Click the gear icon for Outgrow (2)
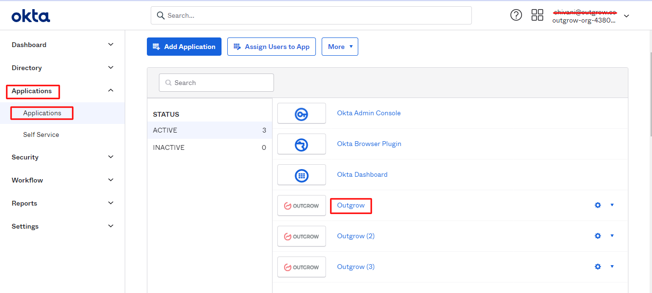This screenshot has width=652, height=293. pyautogui.click(x=598, y=236)
